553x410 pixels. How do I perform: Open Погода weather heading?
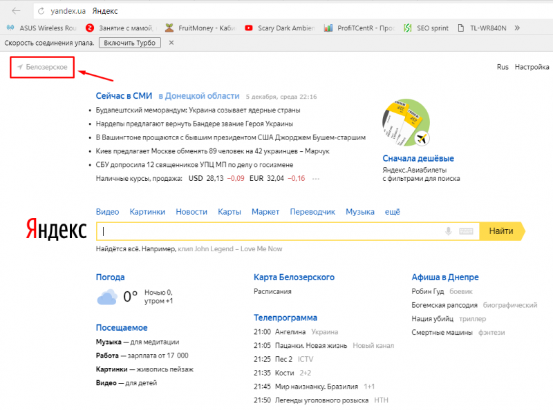[x=110, y=277]
